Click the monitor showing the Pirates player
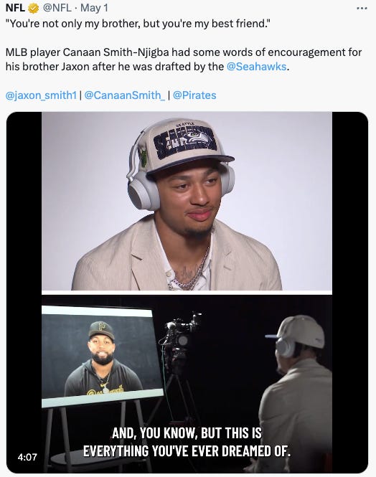This screenshot has height=477, width=376. 102,356
